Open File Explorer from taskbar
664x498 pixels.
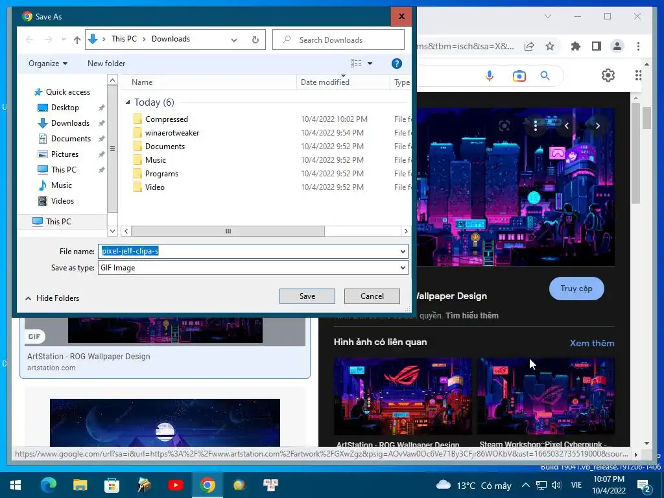click(x=80, y=485)
